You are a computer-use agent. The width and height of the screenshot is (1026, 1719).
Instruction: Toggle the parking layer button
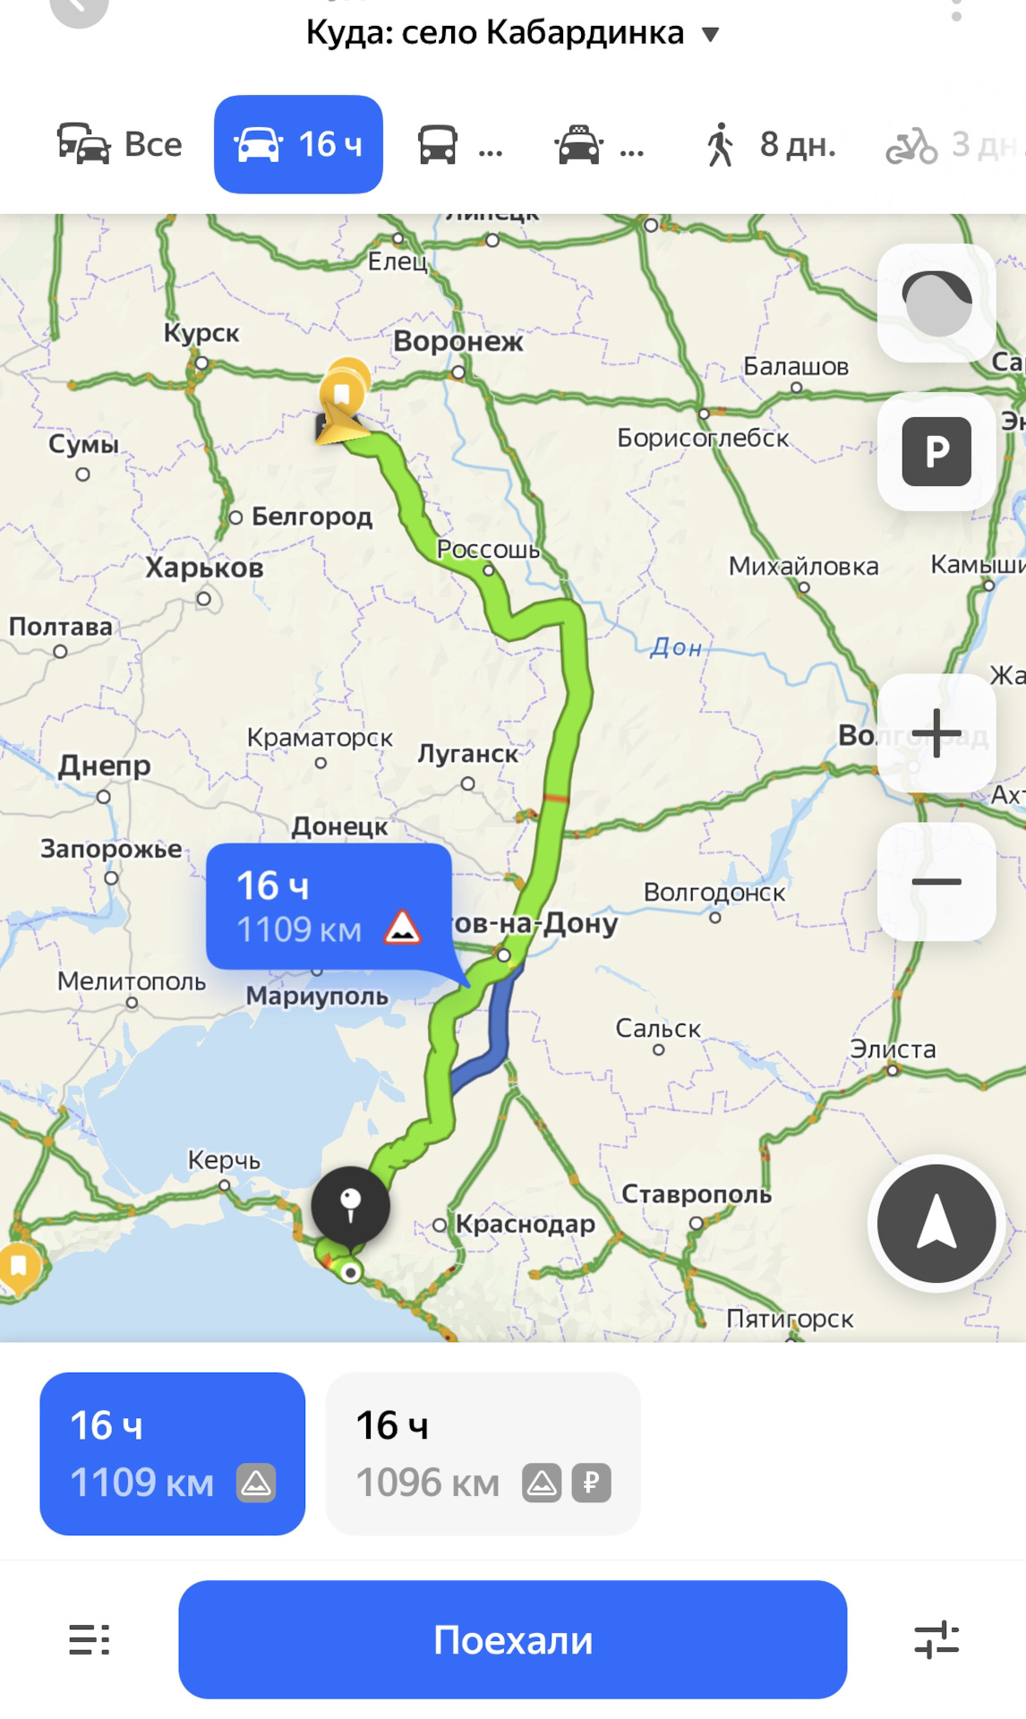[936, 451]
